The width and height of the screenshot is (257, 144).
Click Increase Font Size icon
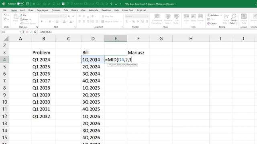(x=69, y=16)
